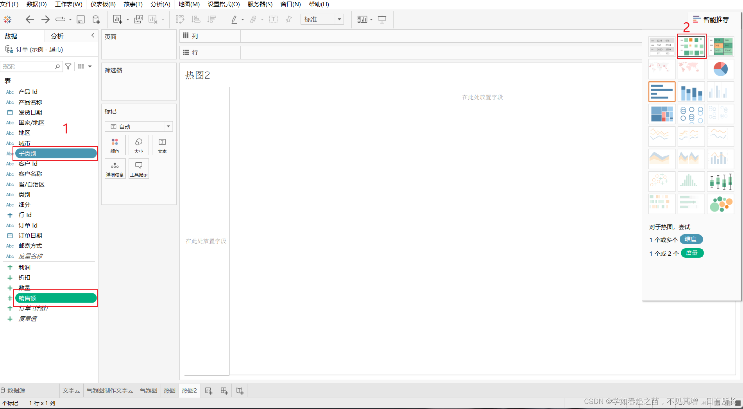
Task: Select the pie chart thumbnail
Action: [720, 69]
